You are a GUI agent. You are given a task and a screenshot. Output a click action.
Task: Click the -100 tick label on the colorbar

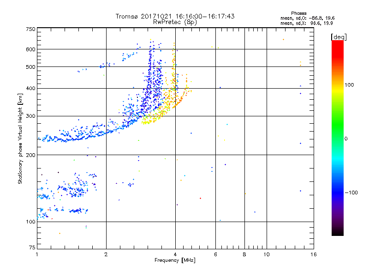352,192
